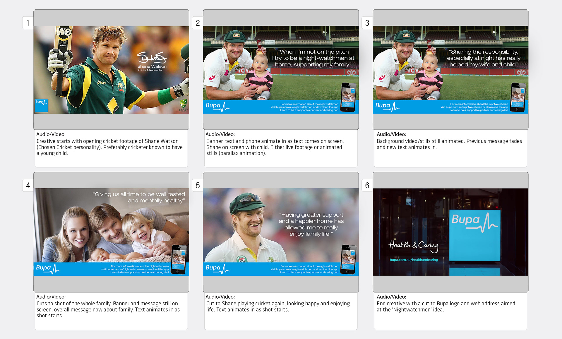Click the quote 'Sharing the responsibility'
The height and width of the screenshot is (339, 562).
click(484, 58)
